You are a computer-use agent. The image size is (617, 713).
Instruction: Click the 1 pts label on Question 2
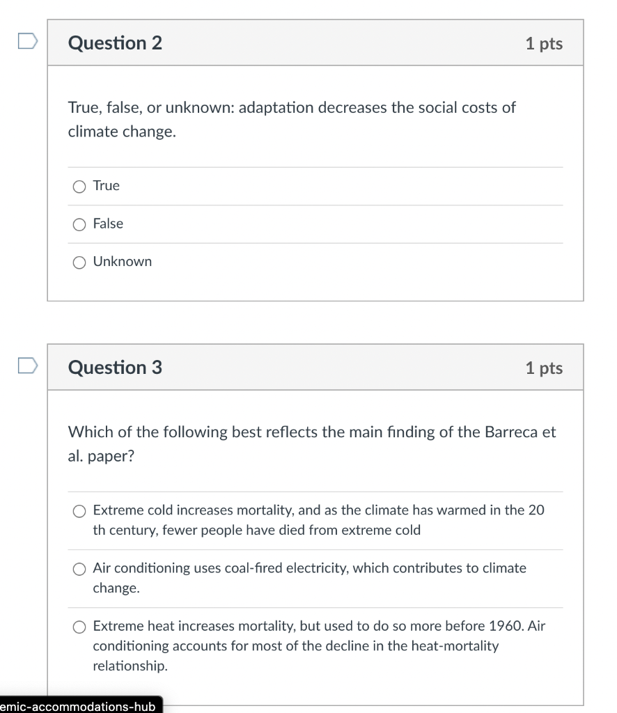(544, 42)
